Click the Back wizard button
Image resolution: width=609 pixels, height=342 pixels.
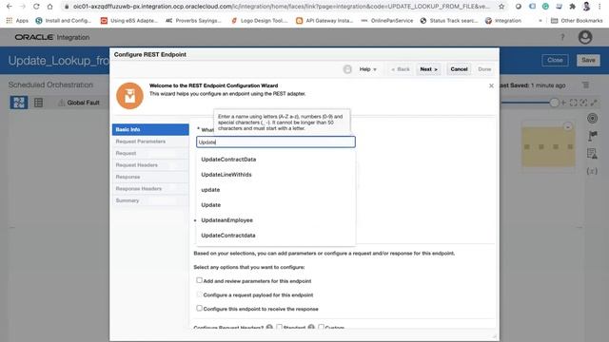[401, 69]
